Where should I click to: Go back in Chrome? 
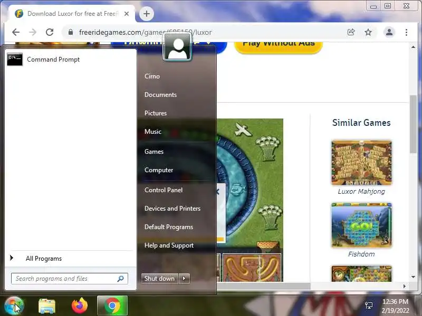pyautogui.click(x=16, y=32)
